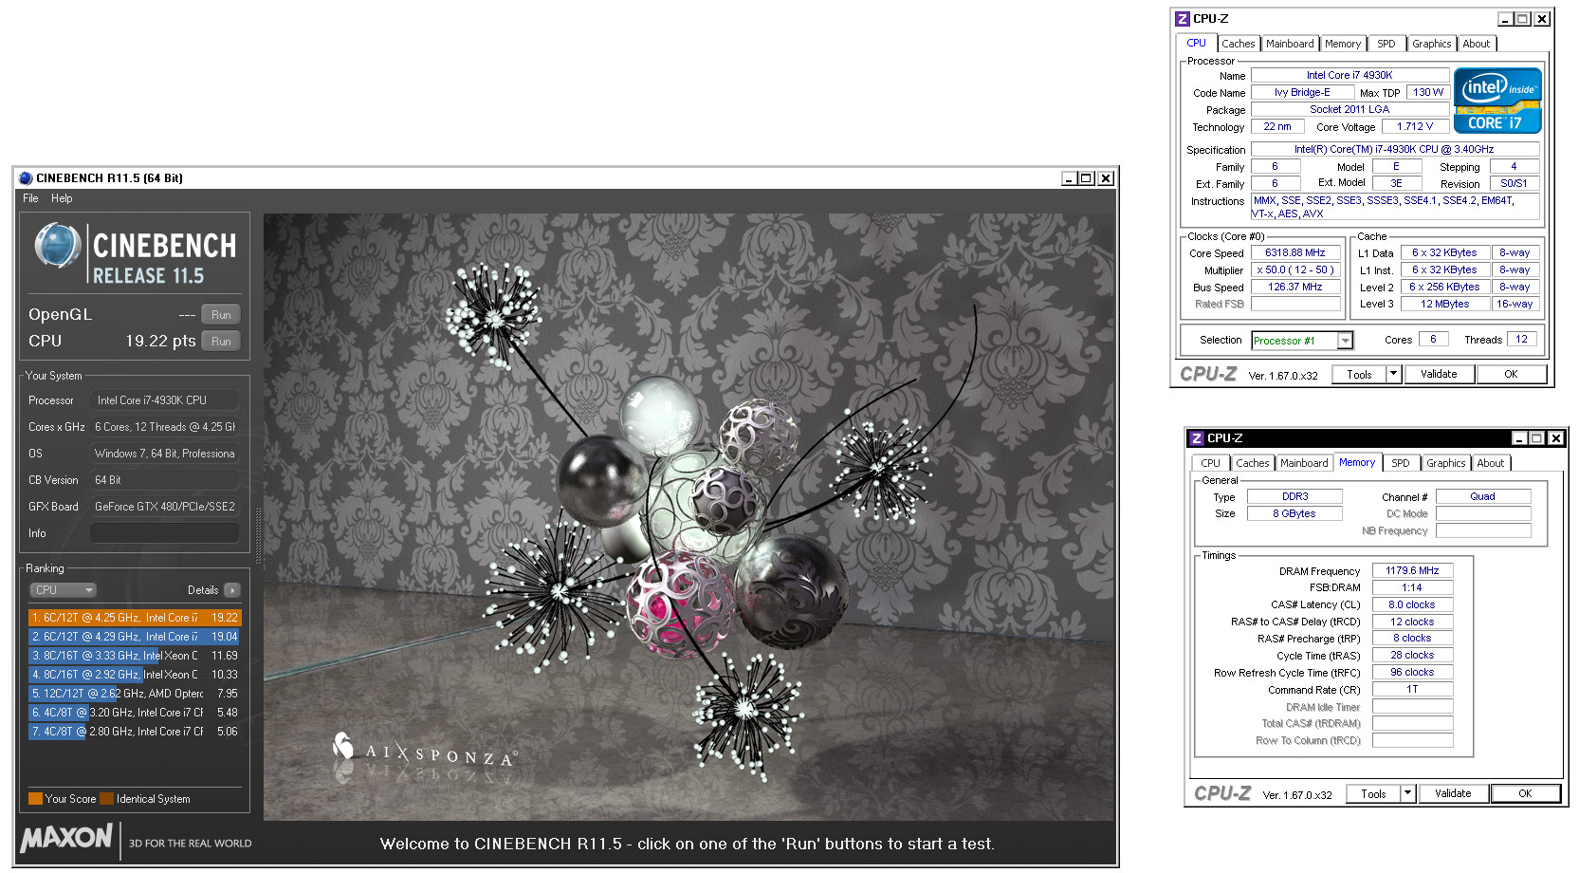Viewport: 1579px width, 873px height.
Task: Click the orange Your Score legend swatch
Action: tap(36, 798)
